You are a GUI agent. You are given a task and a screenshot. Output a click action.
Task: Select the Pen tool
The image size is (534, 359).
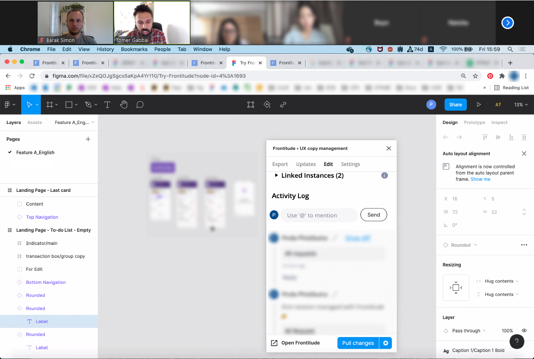(x=88, y=105)
